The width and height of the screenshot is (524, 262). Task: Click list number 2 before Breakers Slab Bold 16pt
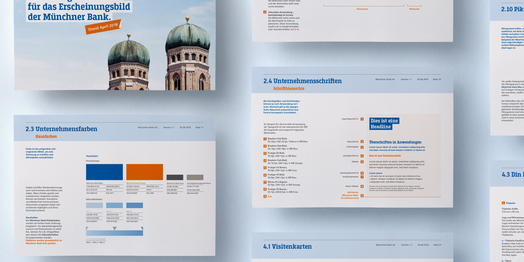(x=265, y=146)
